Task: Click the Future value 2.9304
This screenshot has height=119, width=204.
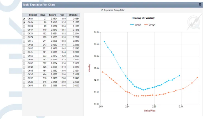Action: point(54,19)
